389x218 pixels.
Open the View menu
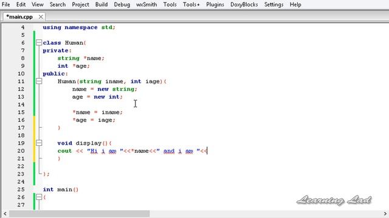coord(38,4)
